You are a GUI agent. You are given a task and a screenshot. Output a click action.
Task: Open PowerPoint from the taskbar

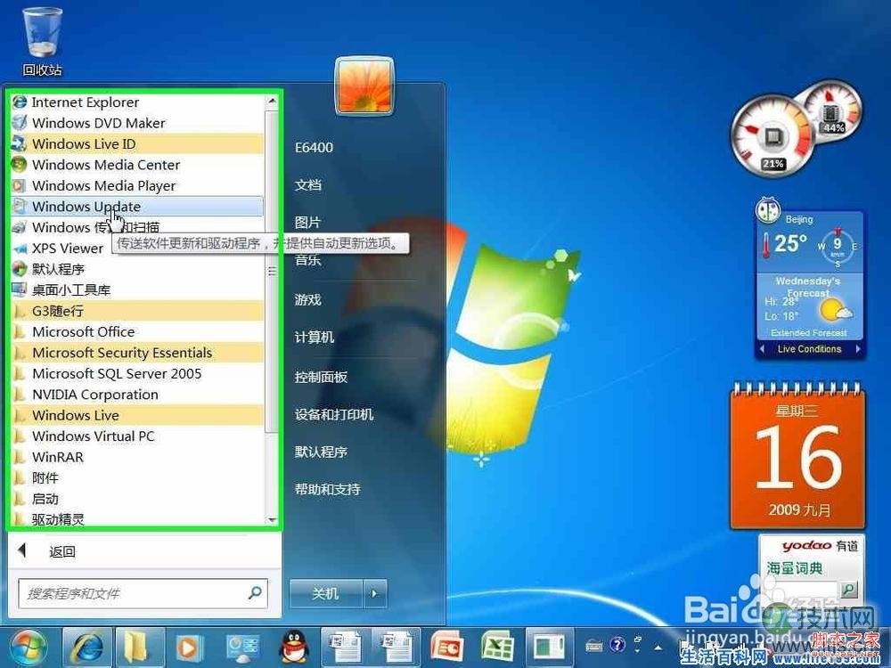(446, 648)
